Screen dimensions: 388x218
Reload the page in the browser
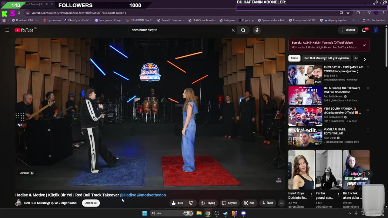[x=19, y=13]
